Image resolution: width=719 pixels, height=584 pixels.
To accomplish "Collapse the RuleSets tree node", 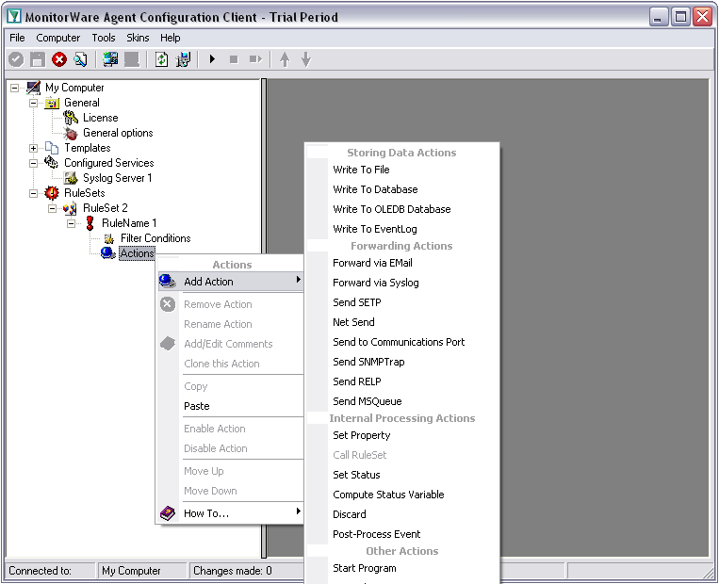I will point(34,193).
